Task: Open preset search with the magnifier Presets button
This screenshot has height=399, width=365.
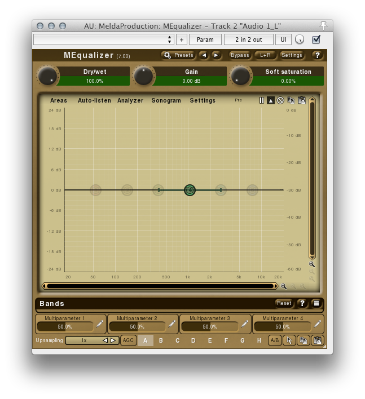Action: [x=179, y=55]
